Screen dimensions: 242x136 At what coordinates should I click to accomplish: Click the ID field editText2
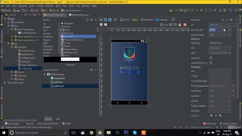click(222, 25)
